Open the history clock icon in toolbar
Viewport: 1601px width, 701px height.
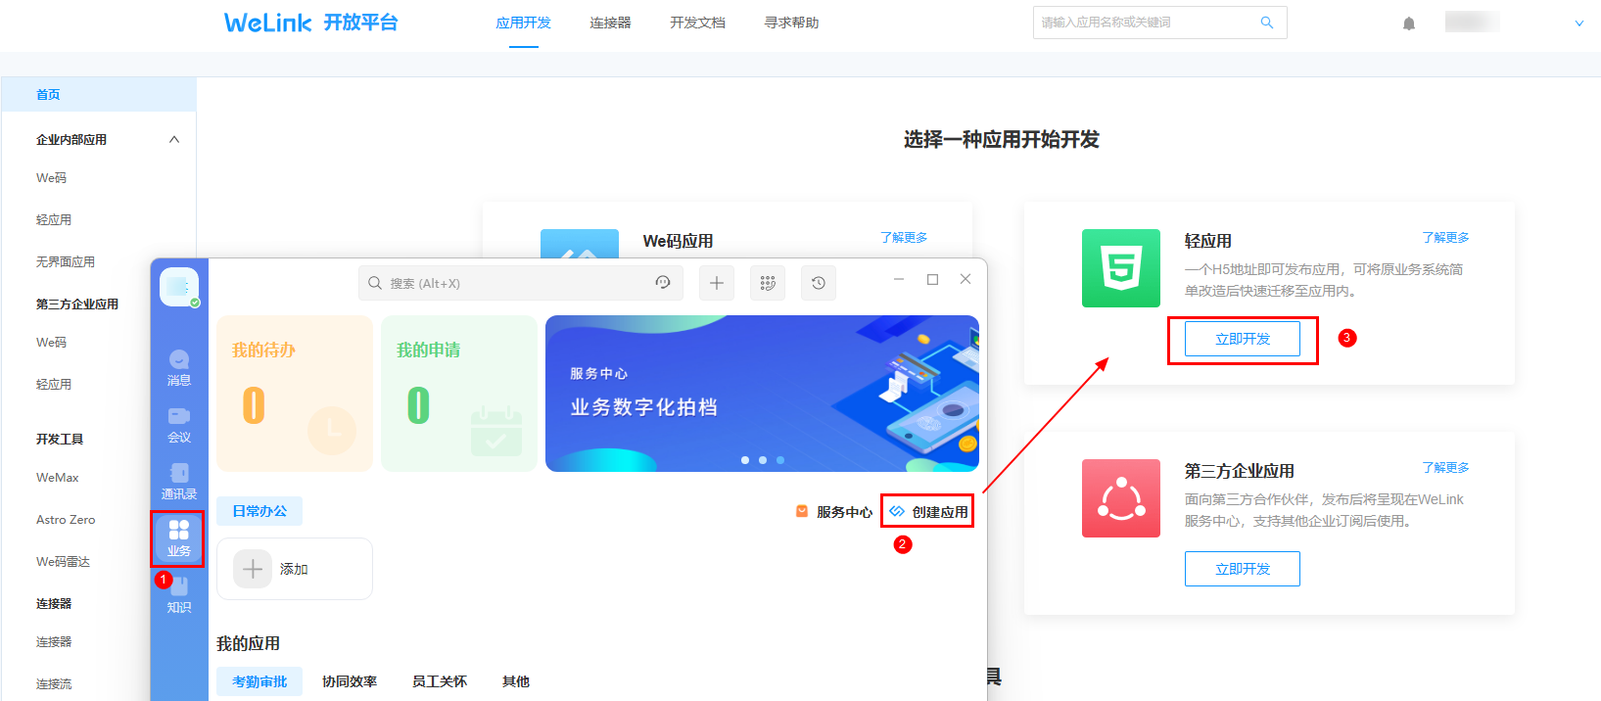click(819, 283)
